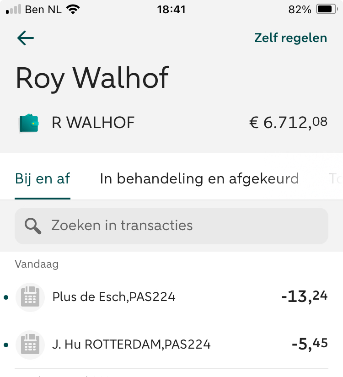This screenshot has width=343, height=377.
Task: Open the J. Hu ROTTERDAM,PAS224 transaction
Action: [131, 345]
